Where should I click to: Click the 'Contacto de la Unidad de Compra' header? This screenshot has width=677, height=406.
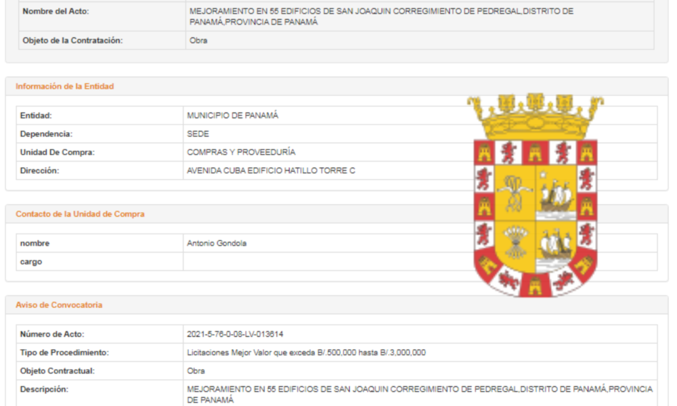point(80,214)
